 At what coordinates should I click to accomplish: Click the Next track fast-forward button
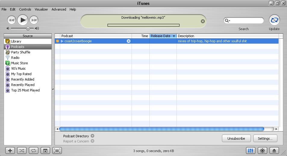(34, 20)
